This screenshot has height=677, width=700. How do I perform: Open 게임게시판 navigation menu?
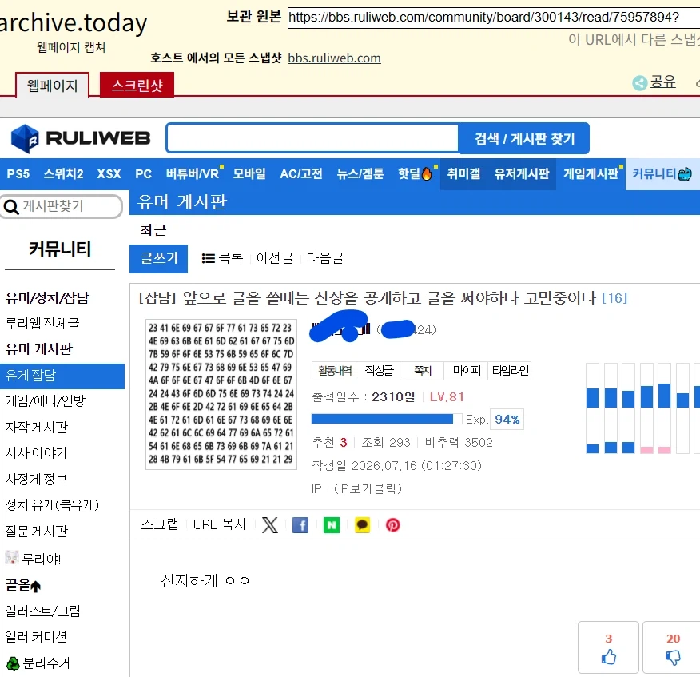(591, 173)
